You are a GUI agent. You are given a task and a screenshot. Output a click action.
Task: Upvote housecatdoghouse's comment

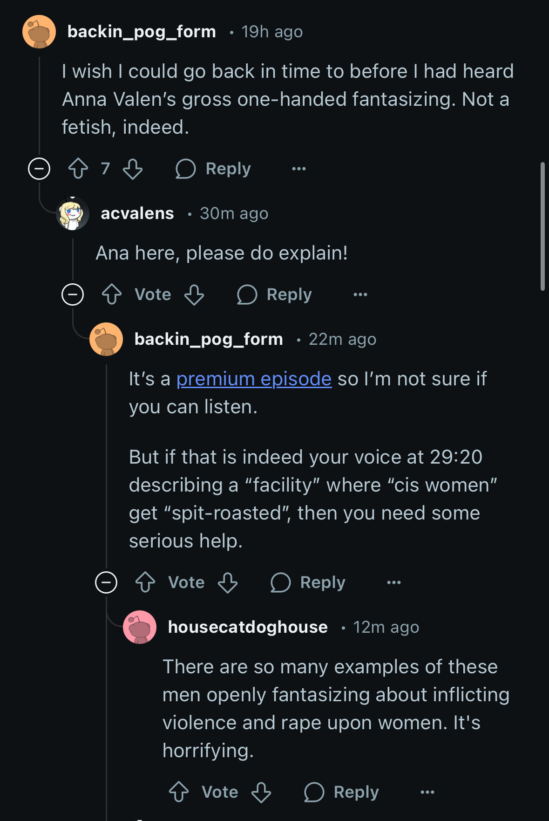coord(179,792)
